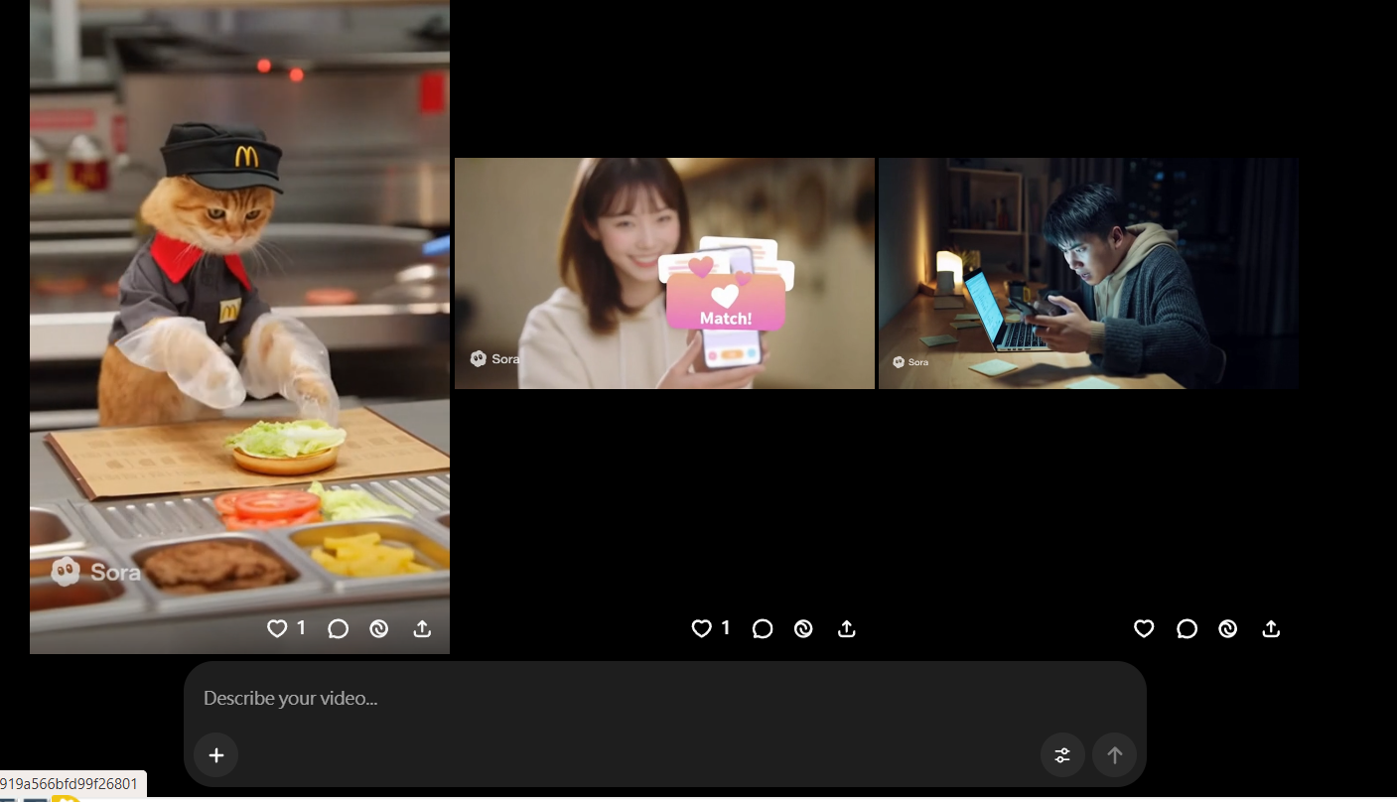Screen dimensions: 1397x802
Task: Toggle like on the laptop desk video
Action: click(1144, 628)
